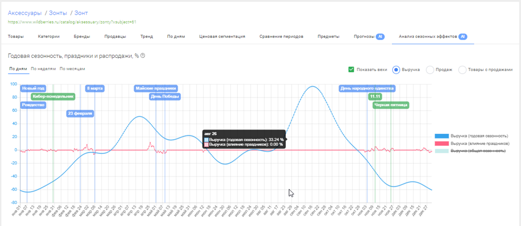521x226 pixels.
Task: Enable the общая сезонность legend swatch
Action: (441, 151)
